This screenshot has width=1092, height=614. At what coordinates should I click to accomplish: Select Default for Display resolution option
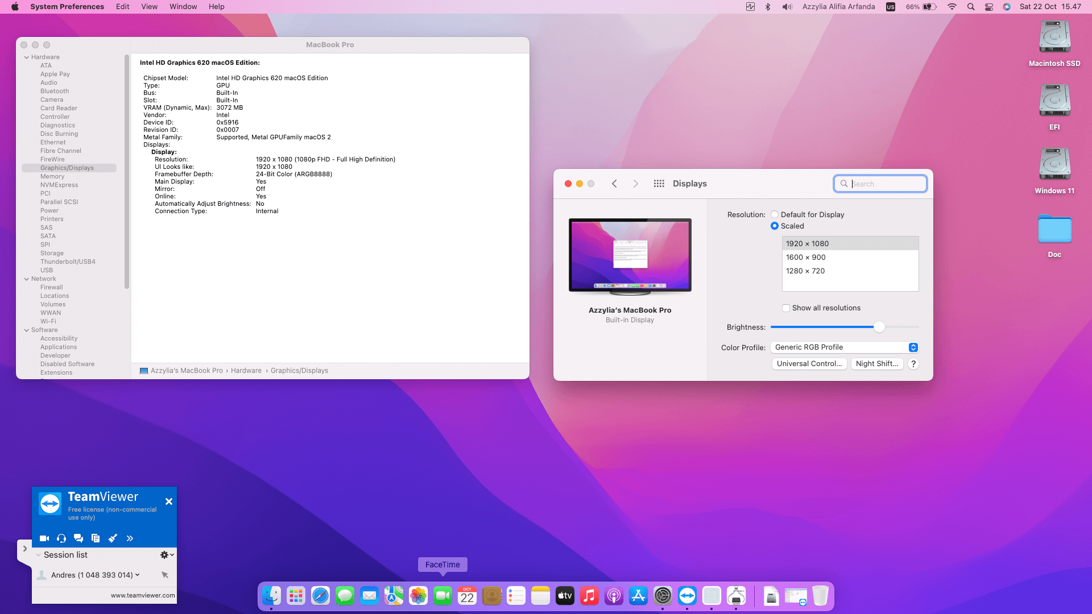tap(775, 214)
